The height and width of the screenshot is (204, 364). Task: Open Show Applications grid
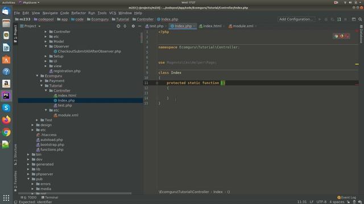coord(6,198)
